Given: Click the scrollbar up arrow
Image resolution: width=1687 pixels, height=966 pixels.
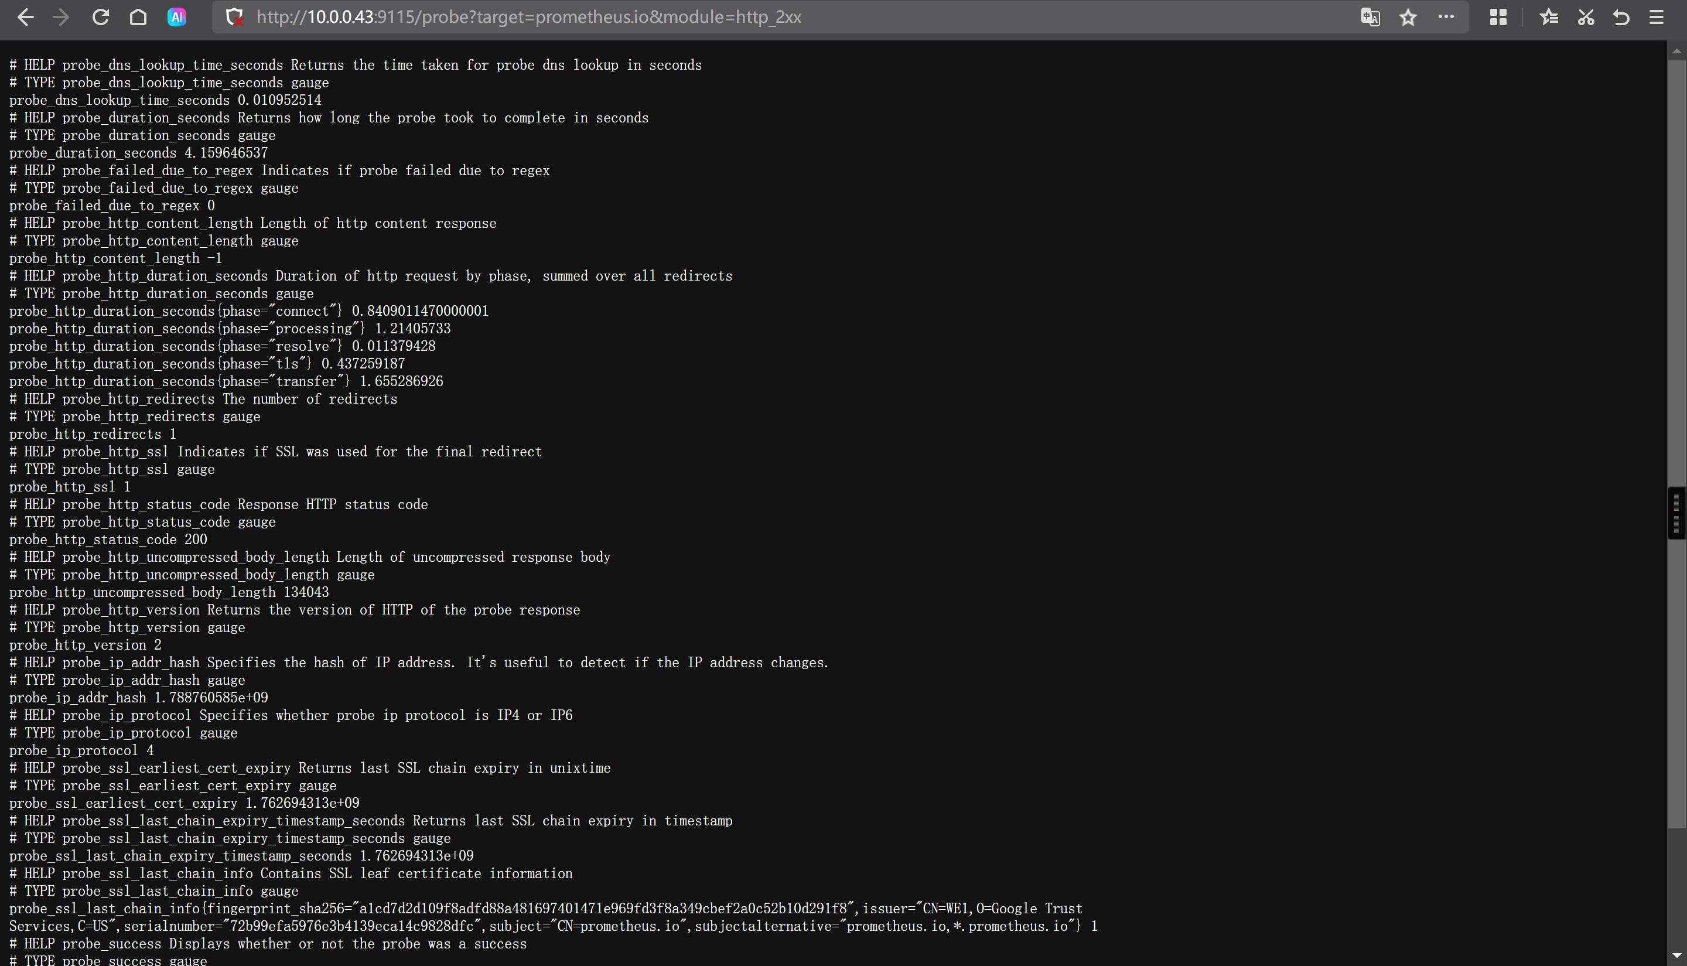Looking at the screenshot, I should coord(1676,50).
